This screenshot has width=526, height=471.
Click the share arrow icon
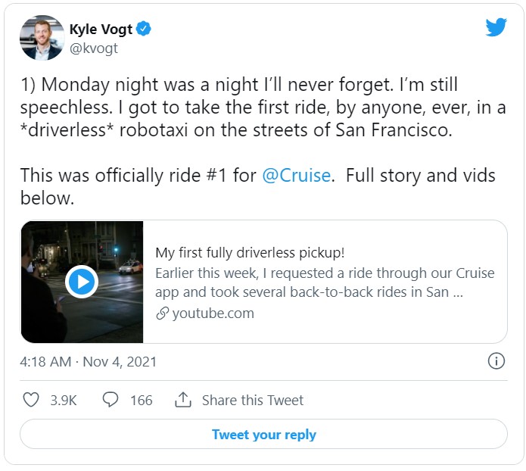183,399
